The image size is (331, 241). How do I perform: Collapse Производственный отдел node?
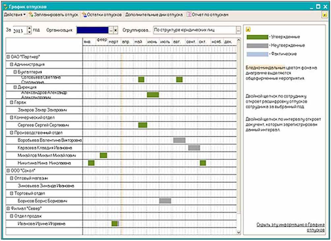[12, 133]
